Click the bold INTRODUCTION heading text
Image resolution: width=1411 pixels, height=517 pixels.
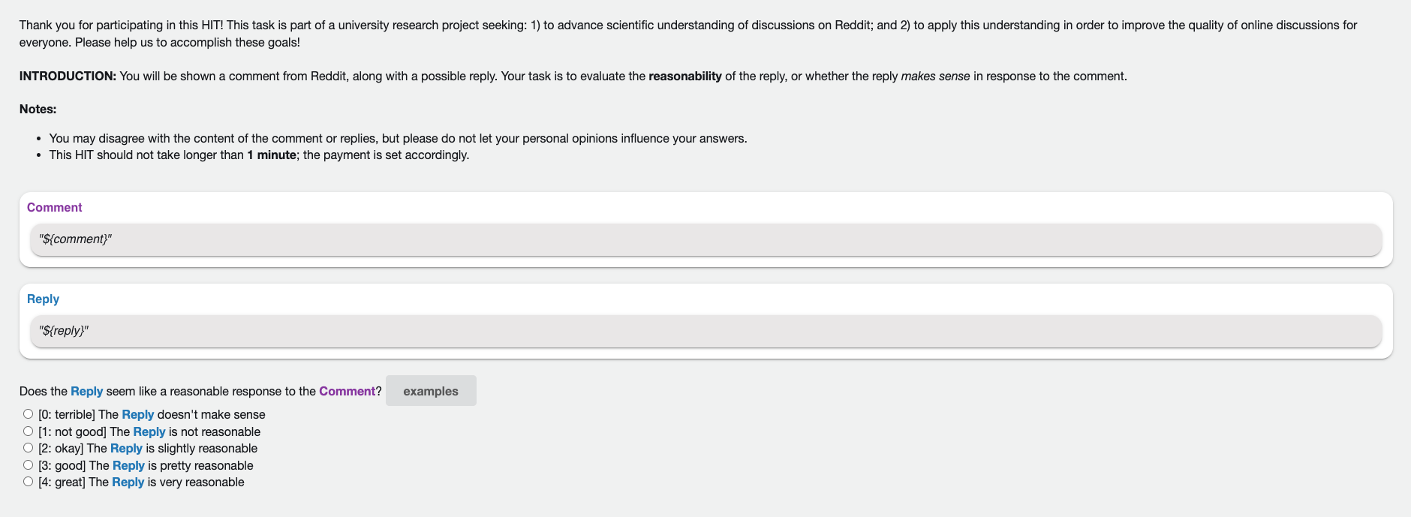[x=68, y=77]
